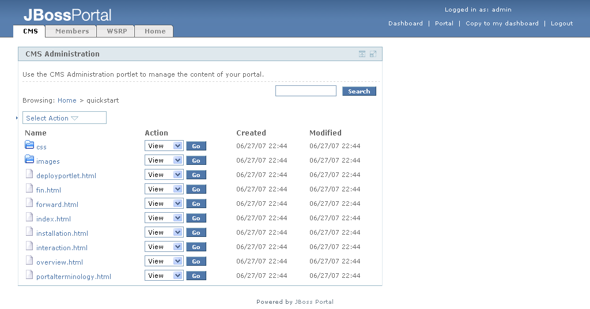Click the search text field

[305, 91]
